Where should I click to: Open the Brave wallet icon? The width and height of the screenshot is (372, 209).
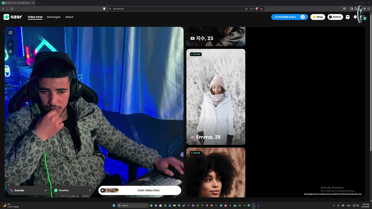pos(356,9)
